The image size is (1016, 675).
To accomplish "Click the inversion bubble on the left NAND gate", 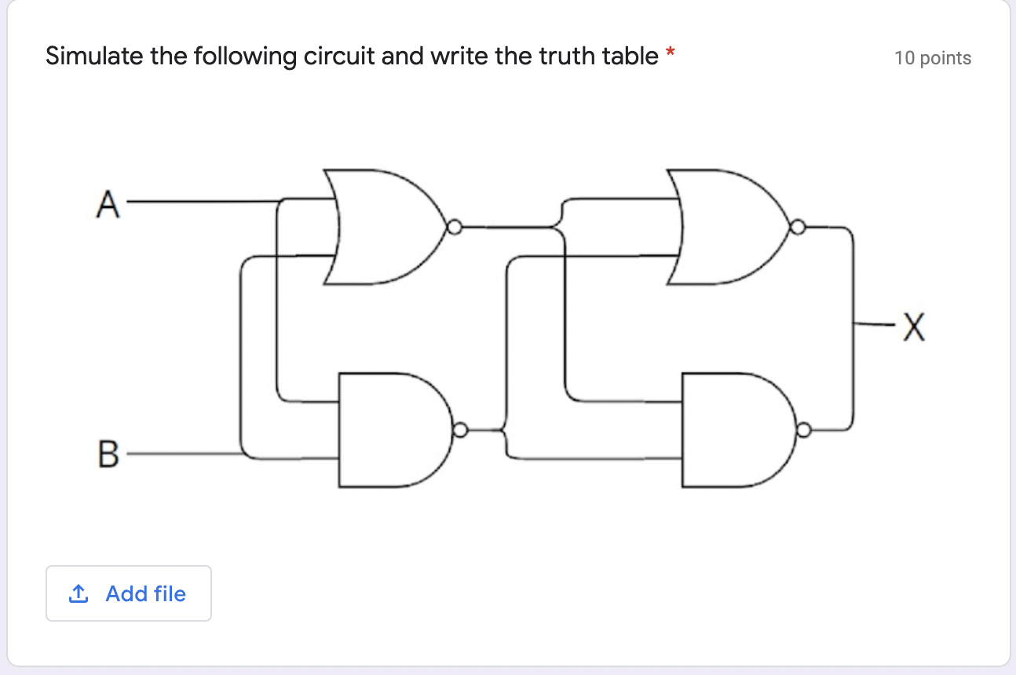I will click(x=460, y=429).
